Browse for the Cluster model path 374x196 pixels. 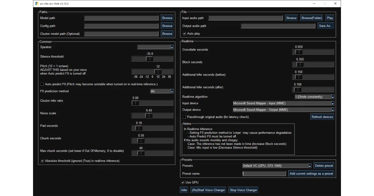[x=167, y=34]
